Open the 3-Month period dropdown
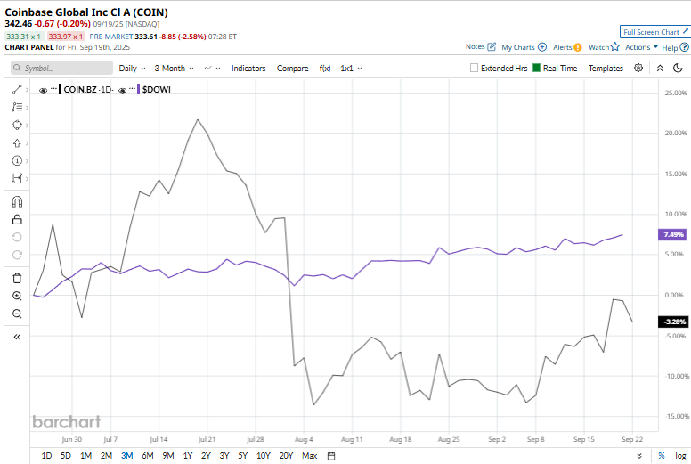Viewport: 691px width, 464px height. coord(174,69)
